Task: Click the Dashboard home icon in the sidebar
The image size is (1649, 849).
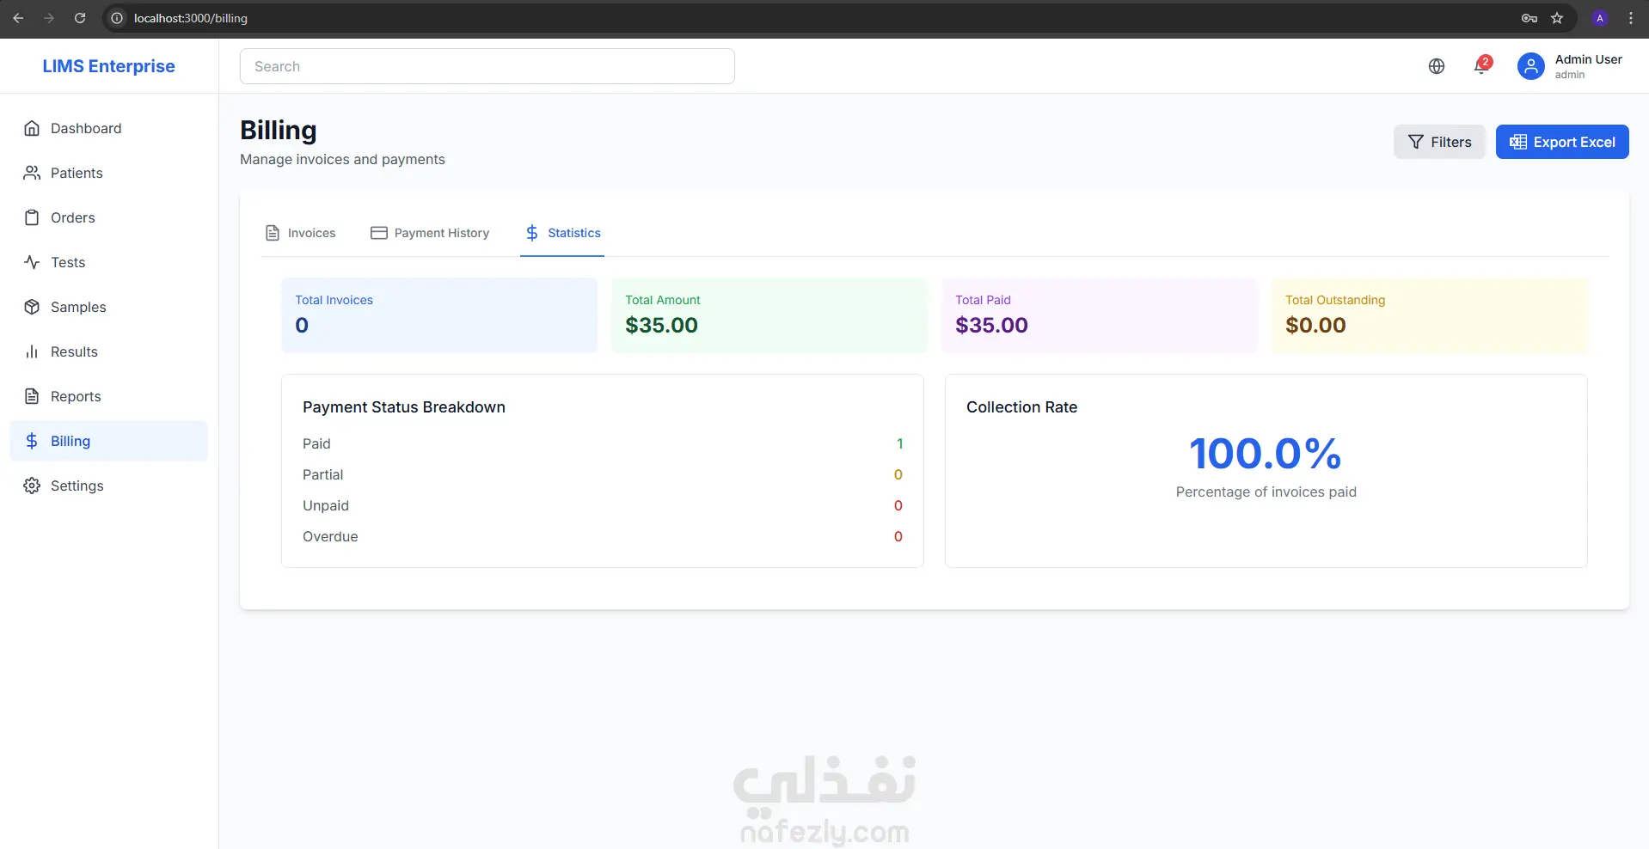Action: click(32, 128)
